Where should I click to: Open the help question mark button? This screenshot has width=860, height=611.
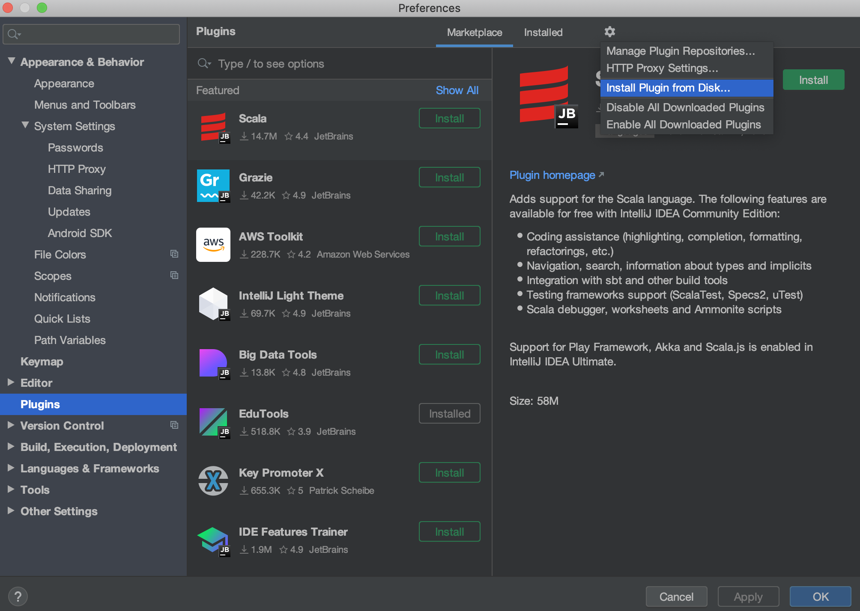(x=18, y=596)
